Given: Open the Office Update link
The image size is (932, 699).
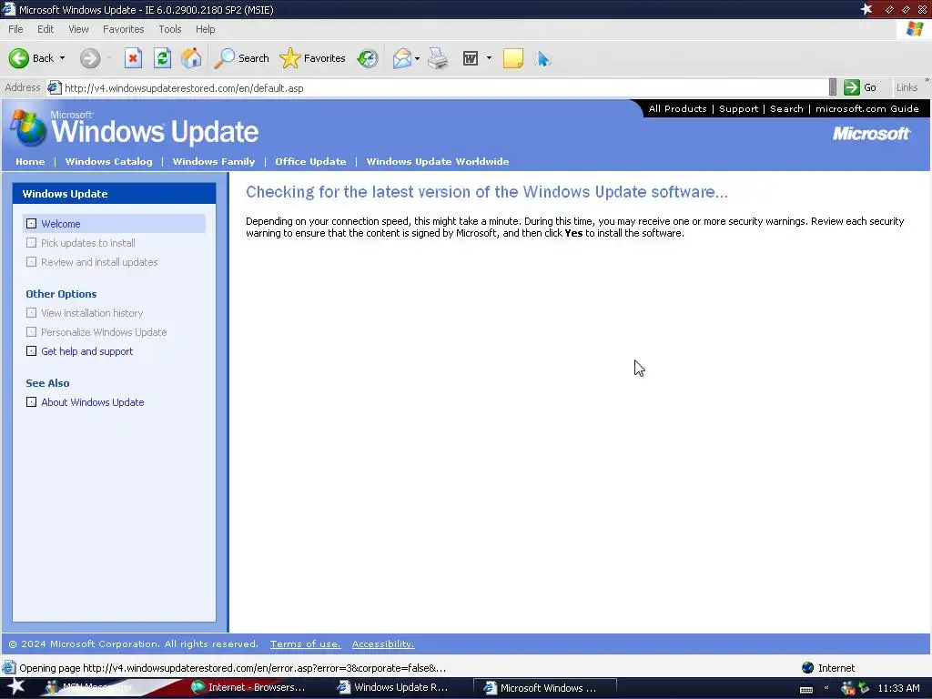Looking at the screenshot, I should pyautogui.click(x=310, y=161).
